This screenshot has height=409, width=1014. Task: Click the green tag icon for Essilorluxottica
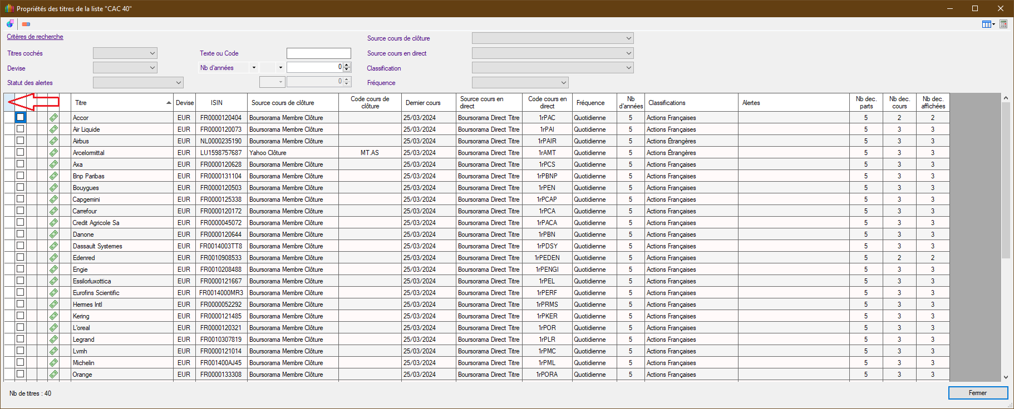pyautogui.click(x=53, y=281)
